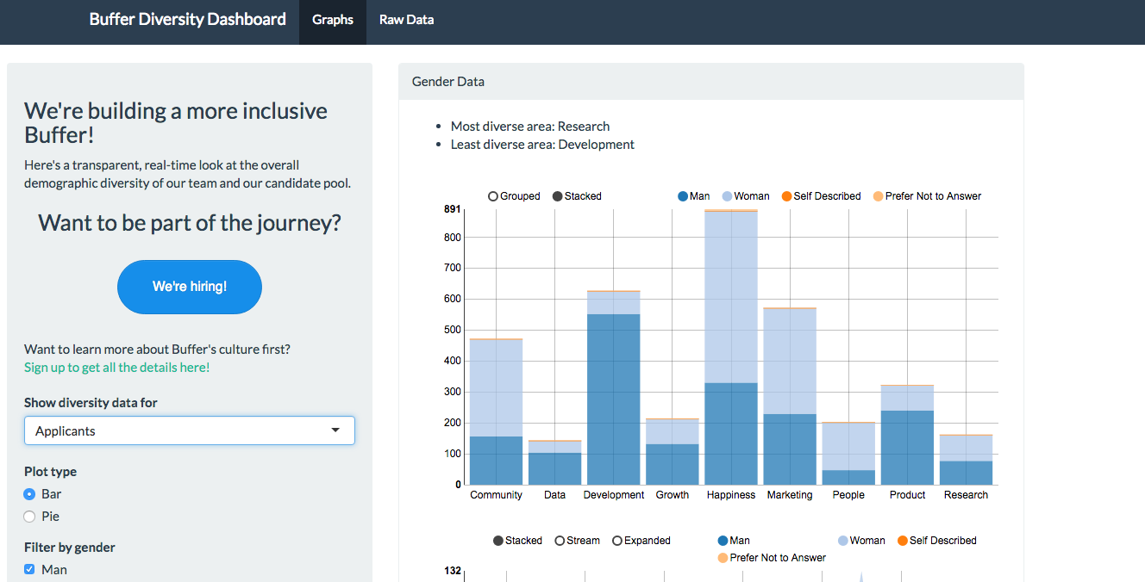1145x582 pixels.
Task: Click the Woman segment of the Data bar
Action: 555,448
